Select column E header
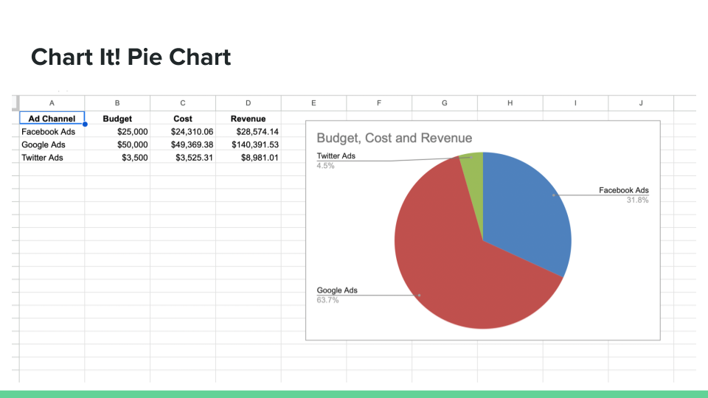Viewport: 708px width, 398px height. [314, 103]
